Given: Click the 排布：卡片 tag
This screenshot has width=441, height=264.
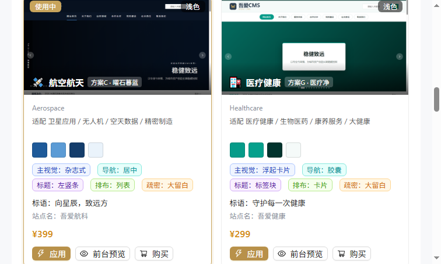Looking at the screenshot, I should pos(310,185).
